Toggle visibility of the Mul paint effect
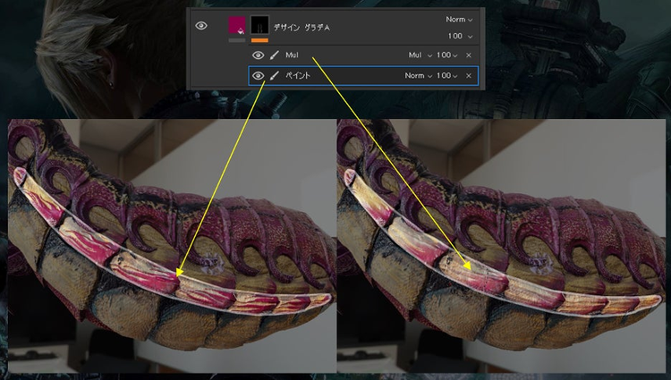This screenshot has width=671, height=380. (x=258, y=55)
